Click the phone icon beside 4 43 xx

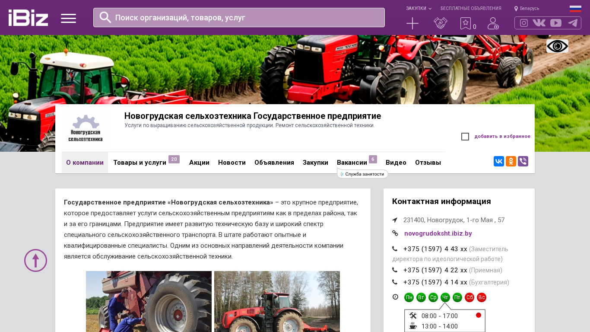pyautogui.click(x=395, y=249)
